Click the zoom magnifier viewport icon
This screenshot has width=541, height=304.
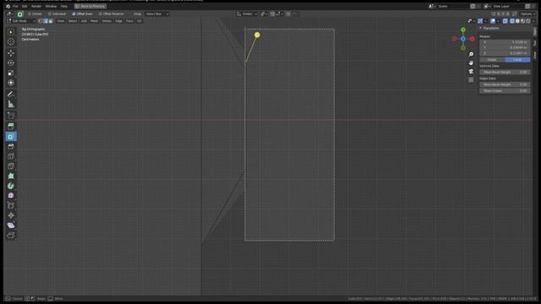[471, 54]
